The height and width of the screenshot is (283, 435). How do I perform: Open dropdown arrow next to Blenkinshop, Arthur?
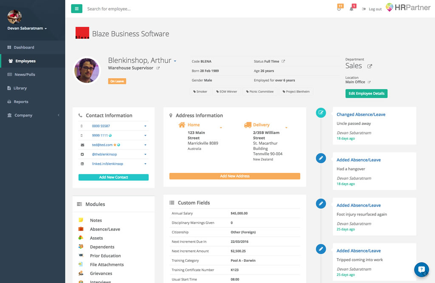pos(175,61)
